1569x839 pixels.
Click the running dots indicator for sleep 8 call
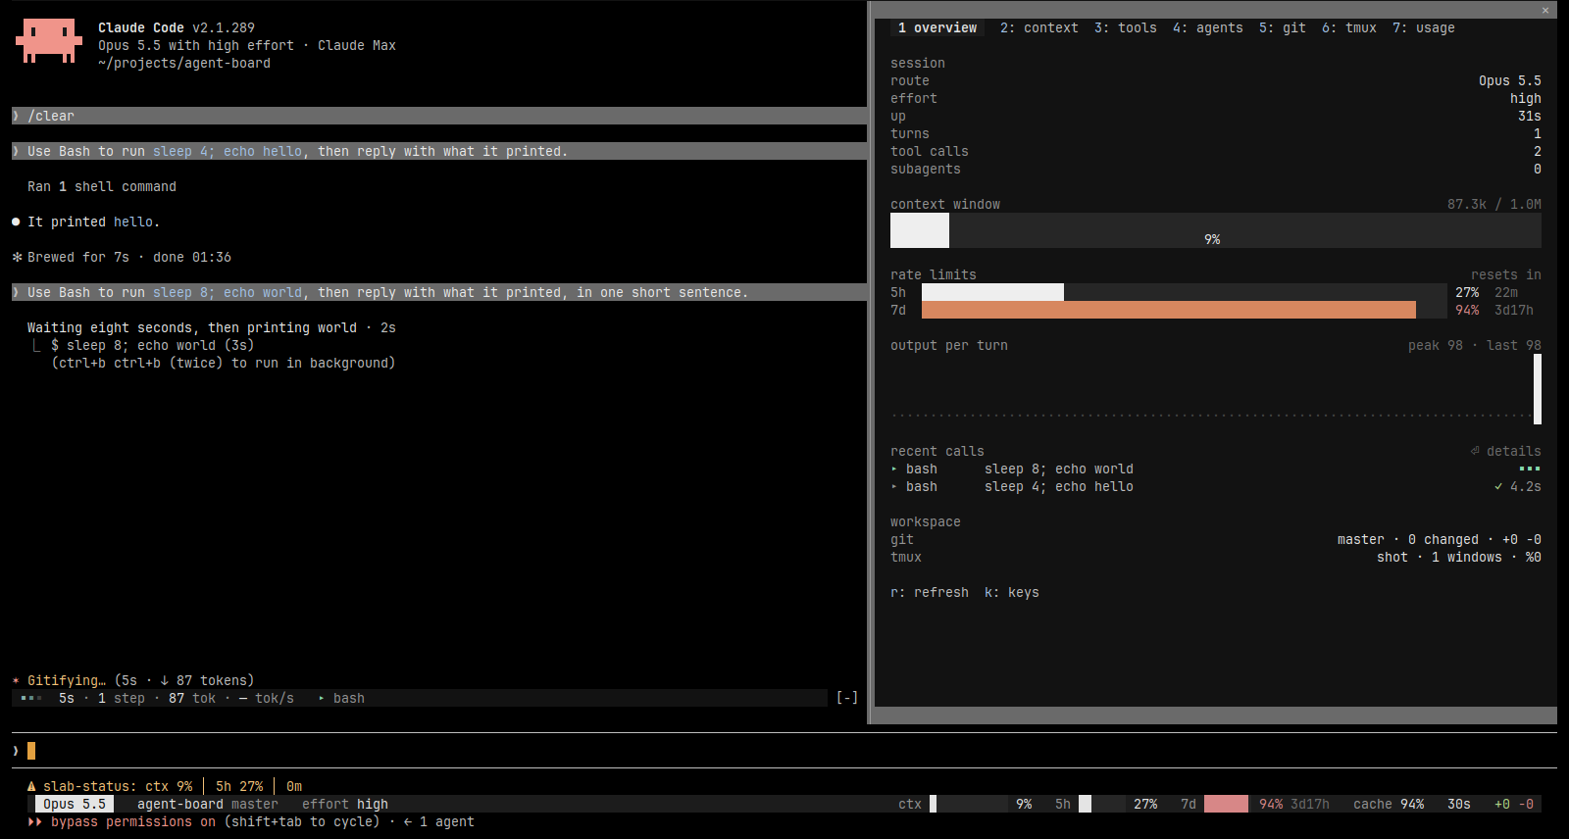pyautogui.click(x=1530, y=469)
